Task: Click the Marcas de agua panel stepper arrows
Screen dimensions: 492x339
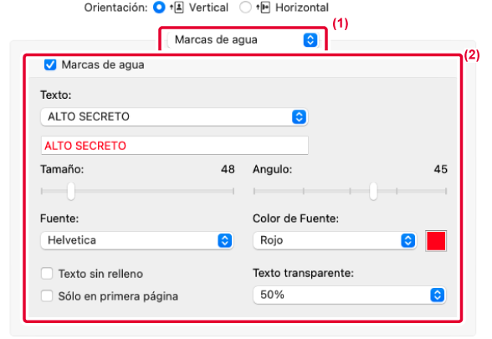Action: 310,40
